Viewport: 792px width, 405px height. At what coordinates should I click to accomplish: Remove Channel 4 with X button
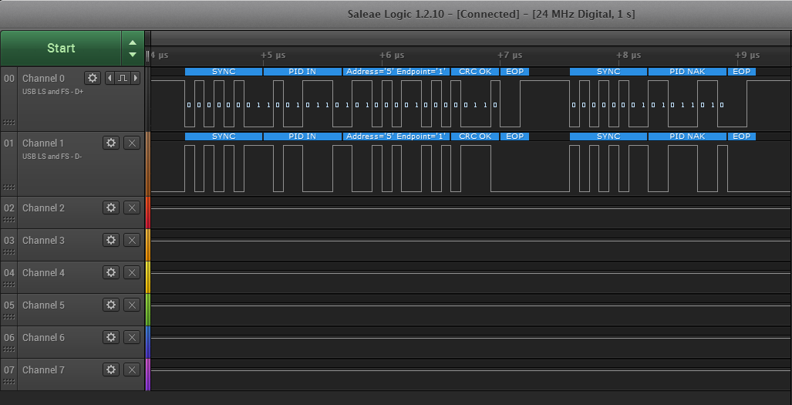click(132, 272)
